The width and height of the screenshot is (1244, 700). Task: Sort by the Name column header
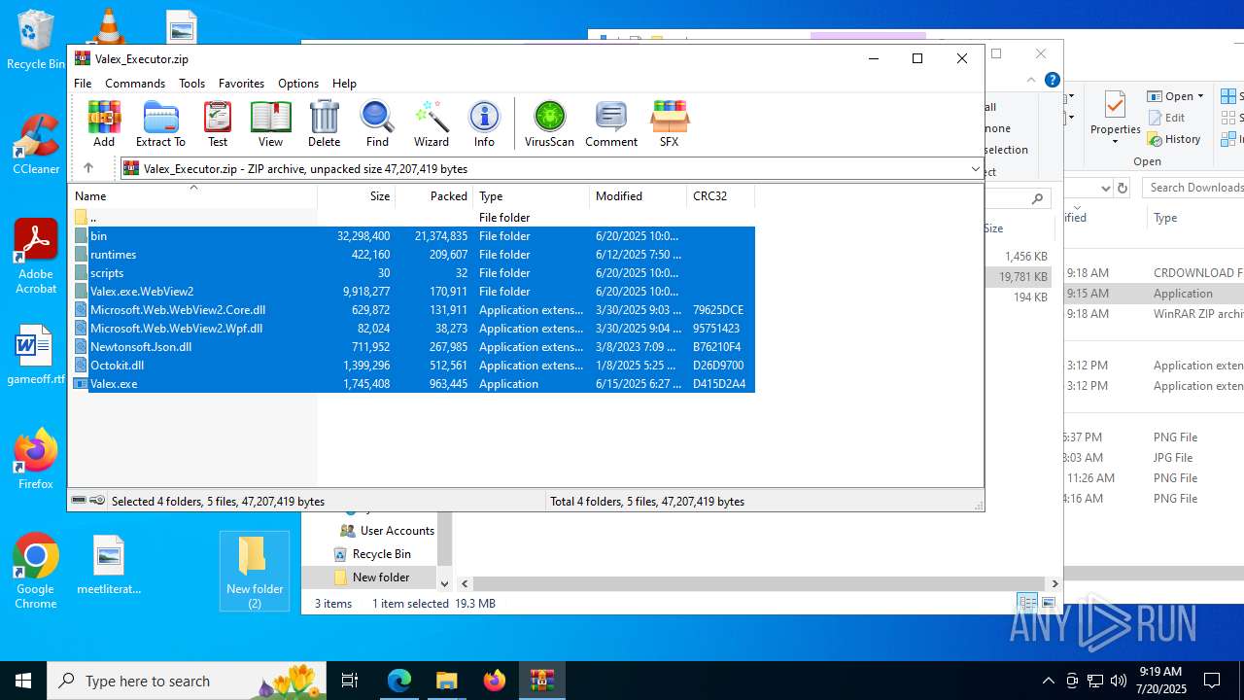click(193, 195)
